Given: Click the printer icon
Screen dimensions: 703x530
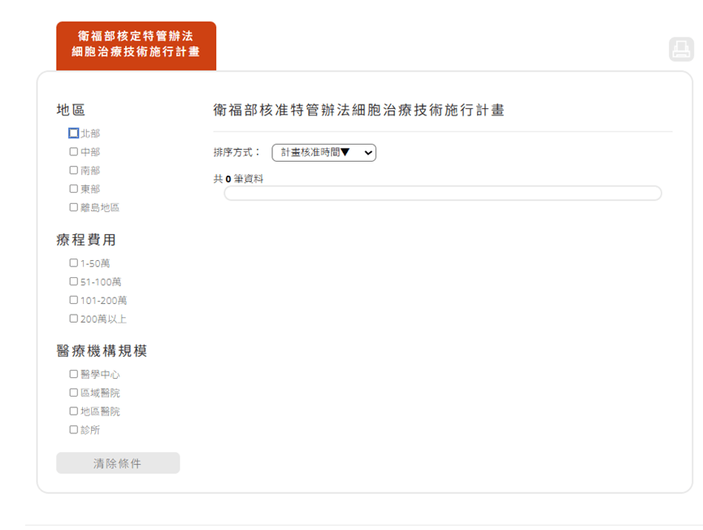Looking at the screenshot, I should coord(681,50).
